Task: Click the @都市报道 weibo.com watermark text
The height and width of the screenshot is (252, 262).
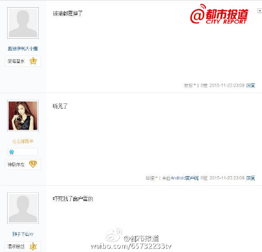Action: pyautogui.click(x=131, y=242)
